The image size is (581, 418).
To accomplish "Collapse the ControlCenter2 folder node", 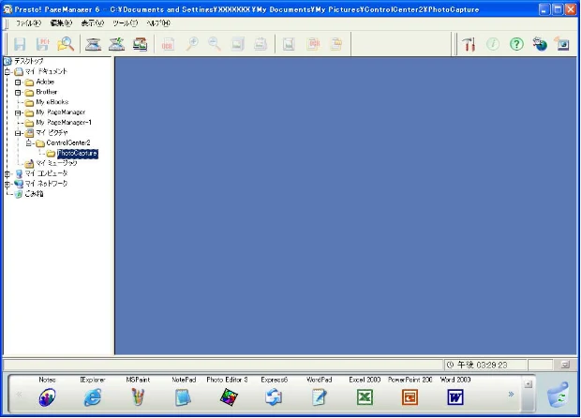I will click(28, 143).
